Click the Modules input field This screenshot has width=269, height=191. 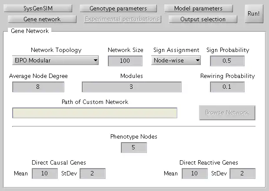point(132,87)
